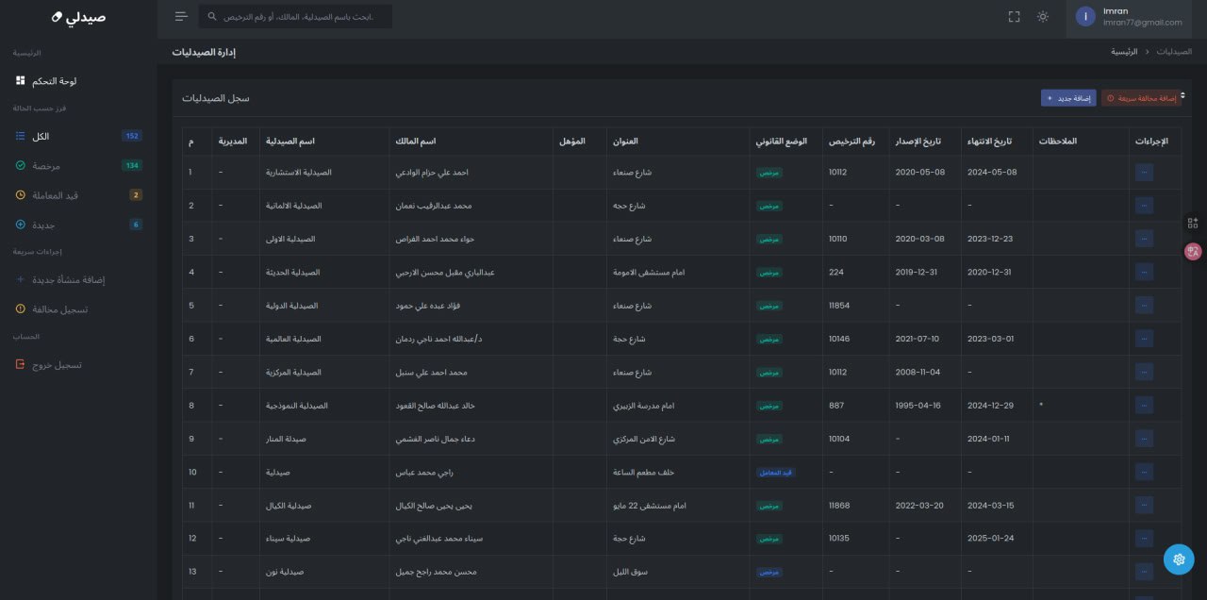Click the إضافة مخالفة سريعة button
This screenshot has width=1207, height=600.
[1141, 97]
